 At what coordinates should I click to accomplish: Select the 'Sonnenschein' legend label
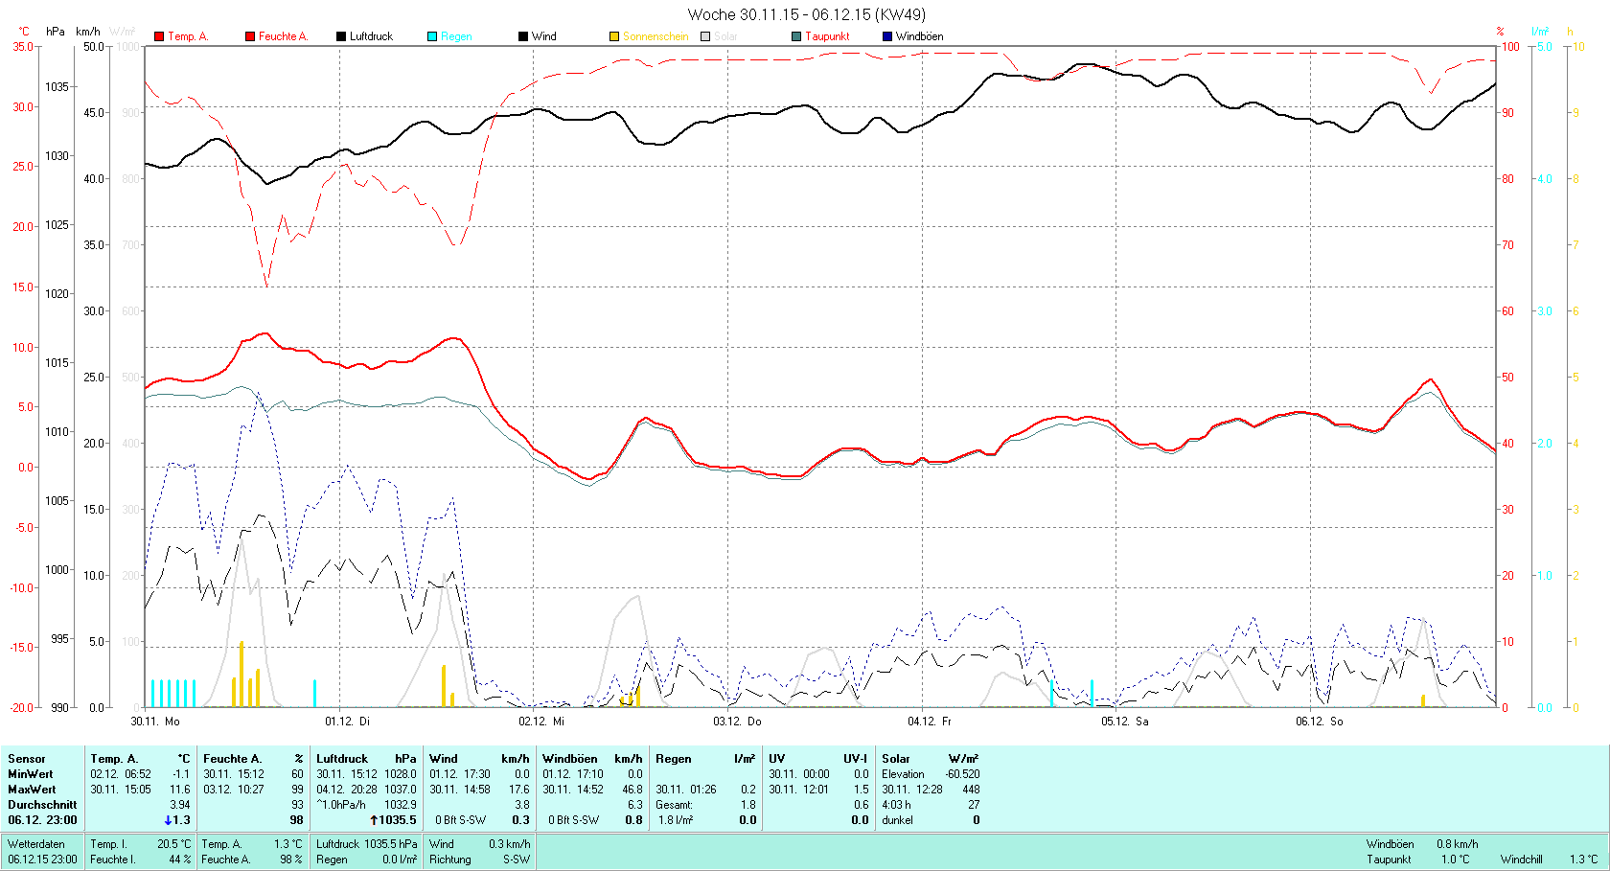point(655,36)
